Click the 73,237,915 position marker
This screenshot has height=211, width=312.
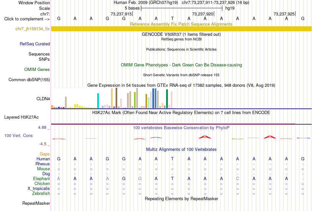122,14
